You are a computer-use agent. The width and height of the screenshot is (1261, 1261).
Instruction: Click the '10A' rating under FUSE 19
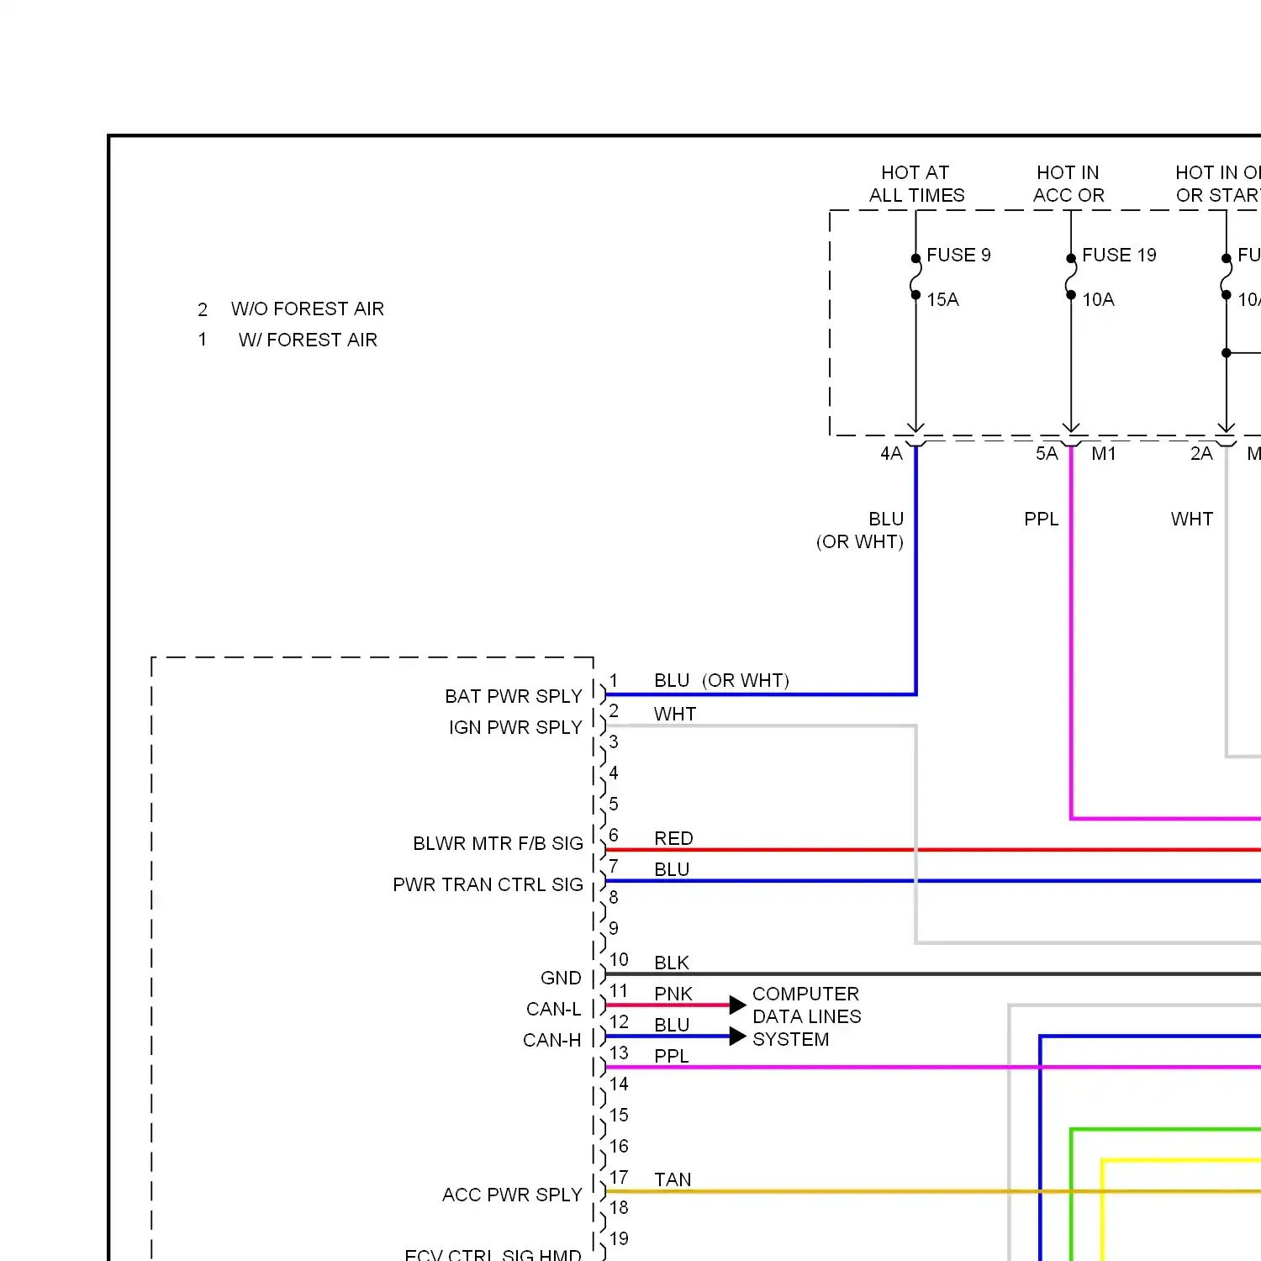tap(1098, 299)
